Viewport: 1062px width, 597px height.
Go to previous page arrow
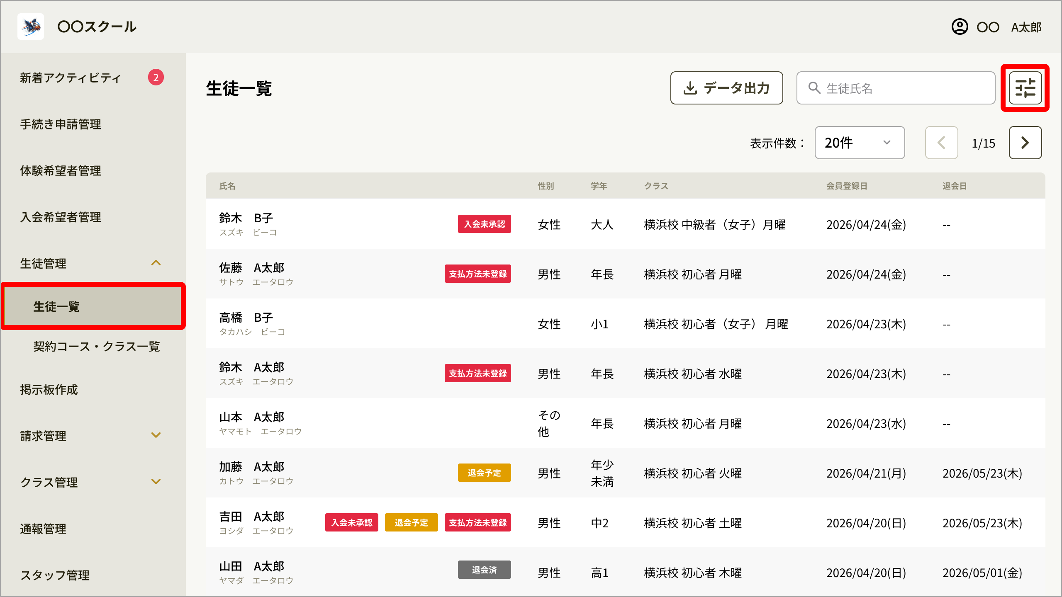pos(941,143)
